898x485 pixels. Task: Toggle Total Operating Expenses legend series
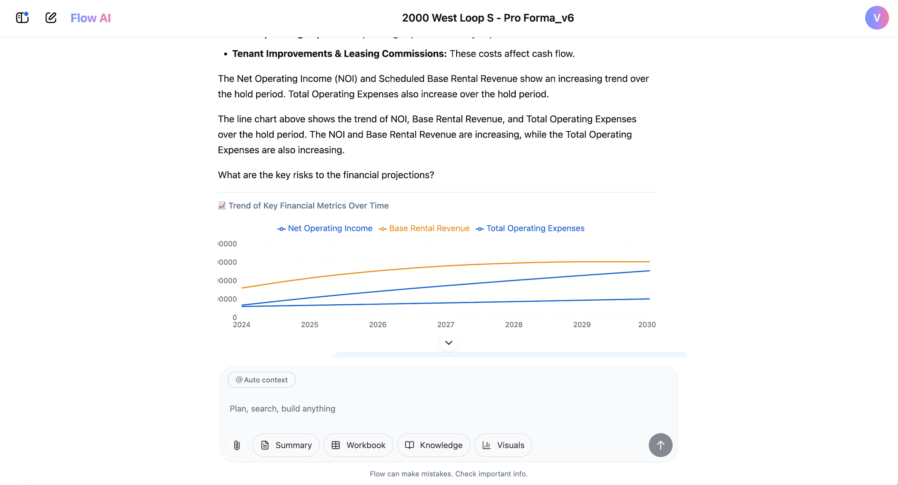[x=530, y=229]
